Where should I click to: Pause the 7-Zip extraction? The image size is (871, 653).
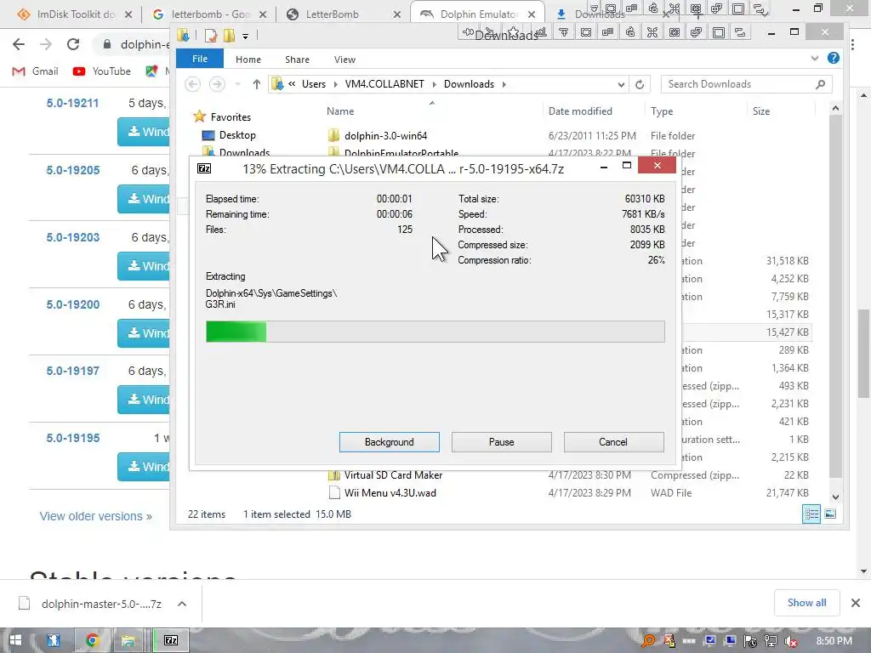tap(502, 442)
